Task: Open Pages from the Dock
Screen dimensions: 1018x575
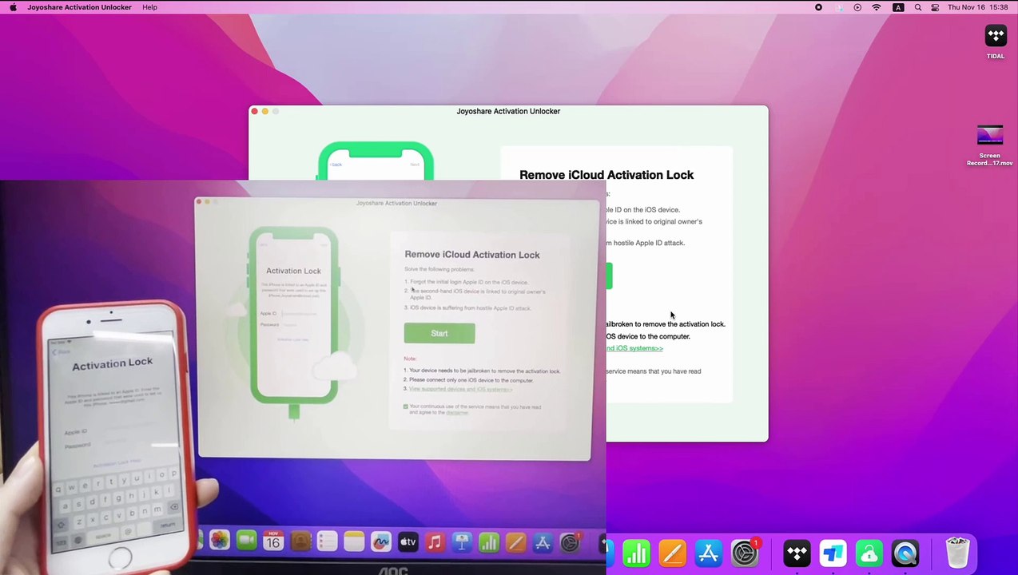Action: click(673, 553)
